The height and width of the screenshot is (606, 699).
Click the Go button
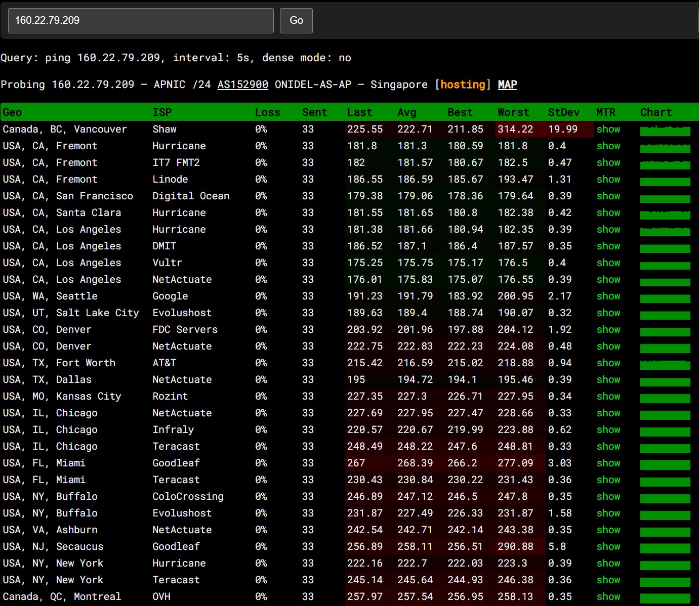pos(296,21)
